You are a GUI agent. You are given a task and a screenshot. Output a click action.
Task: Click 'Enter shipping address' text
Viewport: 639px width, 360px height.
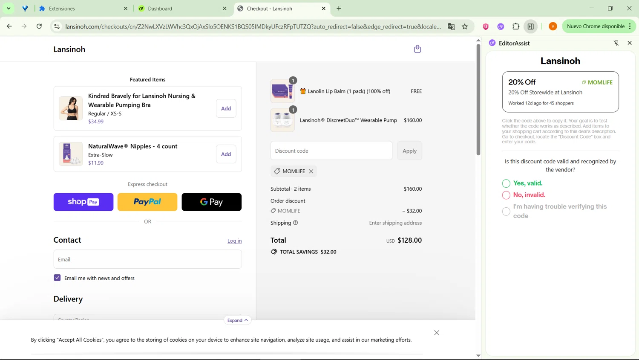point(395,223)
